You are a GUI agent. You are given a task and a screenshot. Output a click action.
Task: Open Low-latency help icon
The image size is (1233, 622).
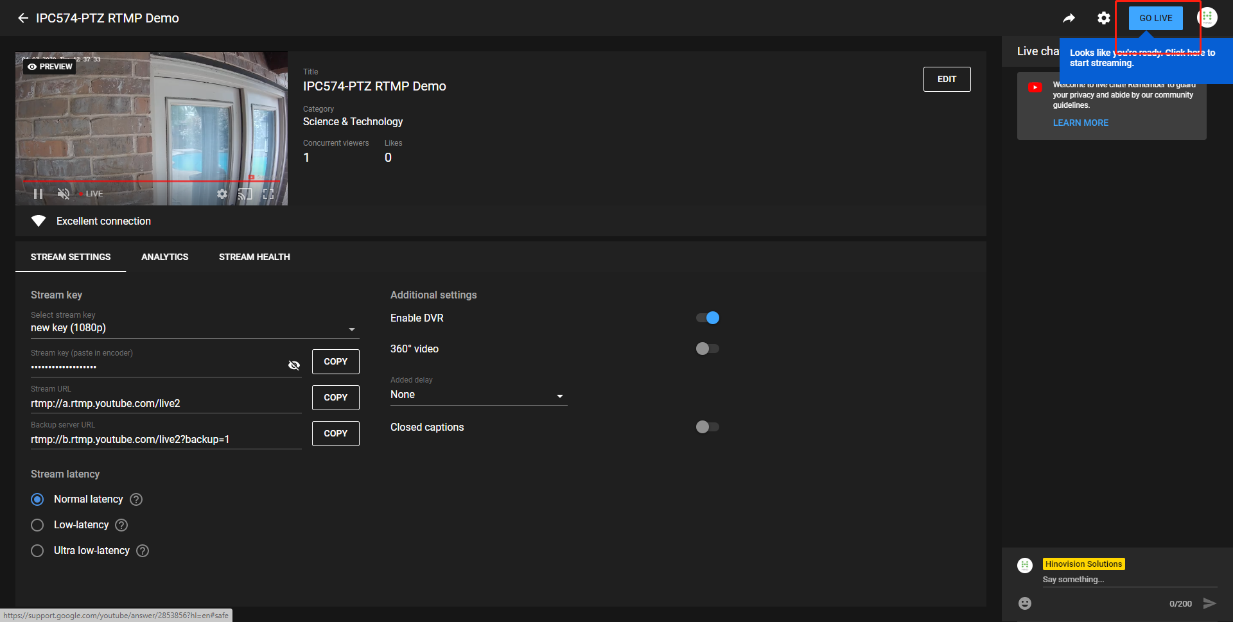click(x=121, y=525)
